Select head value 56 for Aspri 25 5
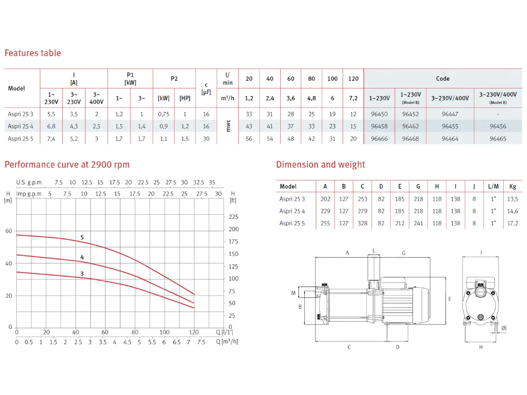Screen dimensions: 527x395 [x=249, y=139]
